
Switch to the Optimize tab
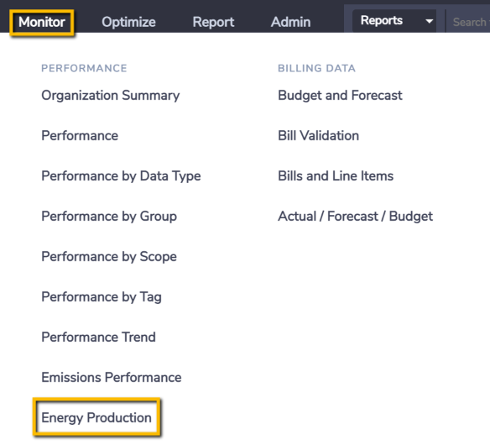(x=128, y=22)
